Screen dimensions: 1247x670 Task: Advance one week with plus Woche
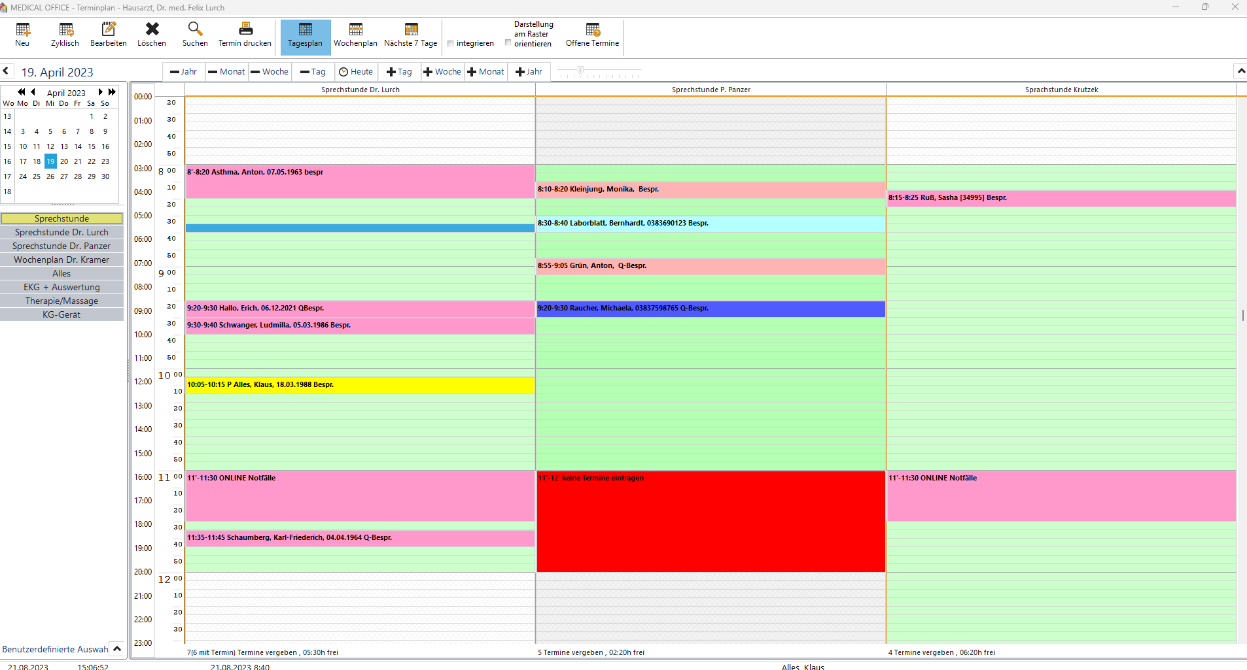coord(442,72)
